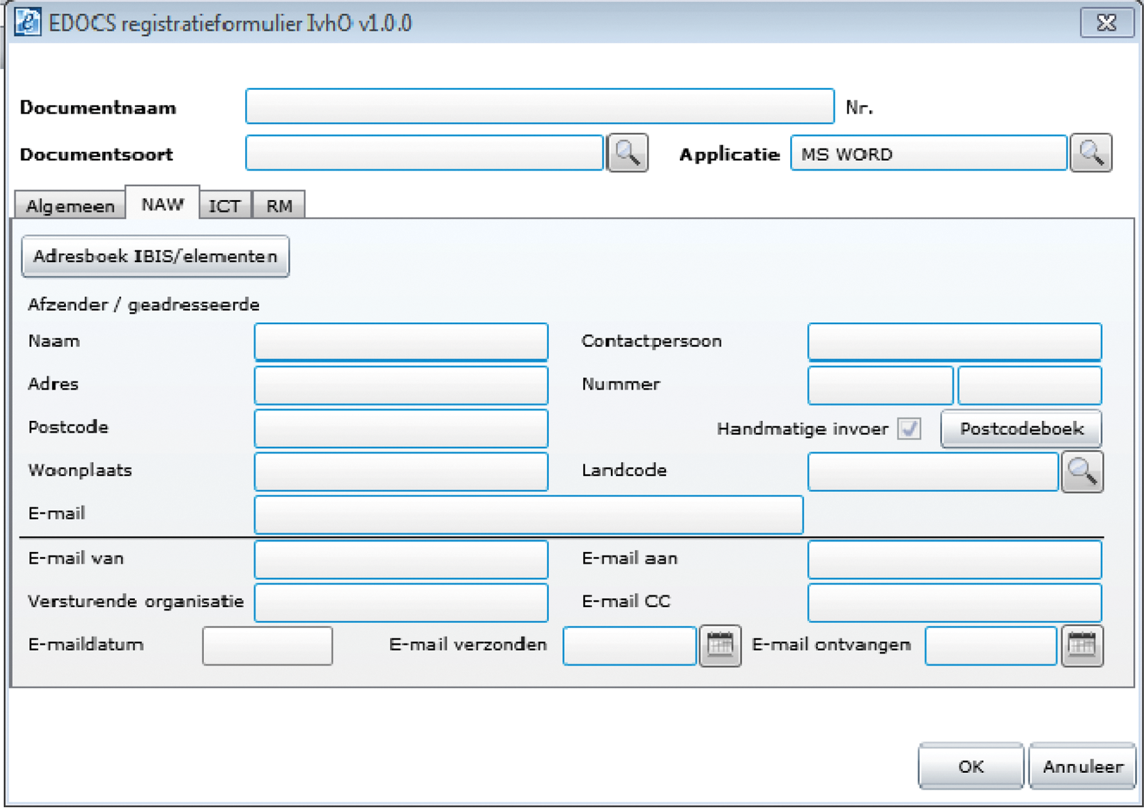The width and height of the screenshot is (1144, 811).
Task: Click the Annuleer button
Action: pos(1082,766)
